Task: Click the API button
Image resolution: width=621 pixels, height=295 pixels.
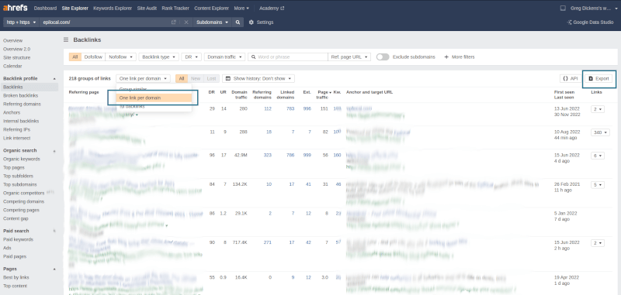Action: 571,78
